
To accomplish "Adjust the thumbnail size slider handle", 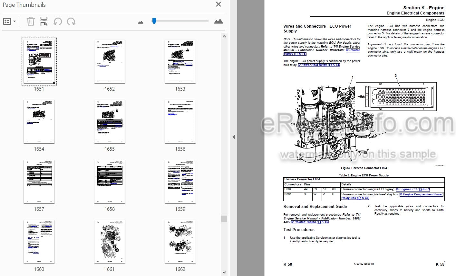I will pos(154,21).
